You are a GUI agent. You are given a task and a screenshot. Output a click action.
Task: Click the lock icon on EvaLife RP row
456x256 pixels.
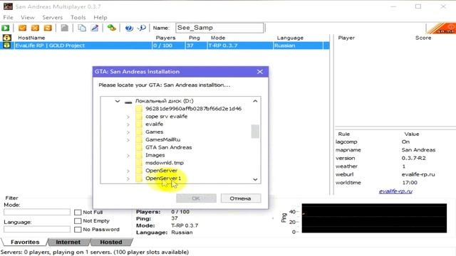click(x=6, y=46)
